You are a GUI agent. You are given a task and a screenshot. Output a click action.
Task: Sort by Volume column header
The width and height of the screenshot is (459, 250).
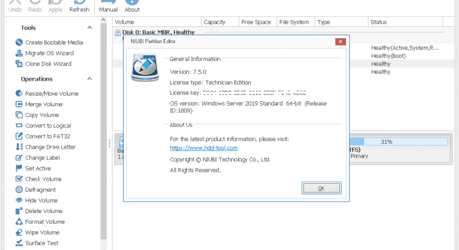pyautogui.click(x=157, y=22)
